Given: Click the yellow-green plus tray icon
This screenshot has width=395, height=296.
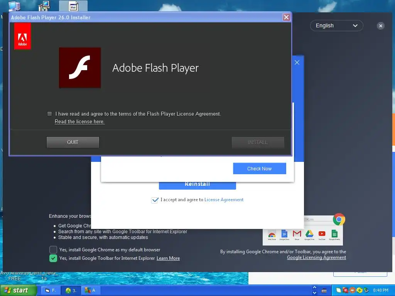Looking at the screenshot, I should [x=360, y=291].
